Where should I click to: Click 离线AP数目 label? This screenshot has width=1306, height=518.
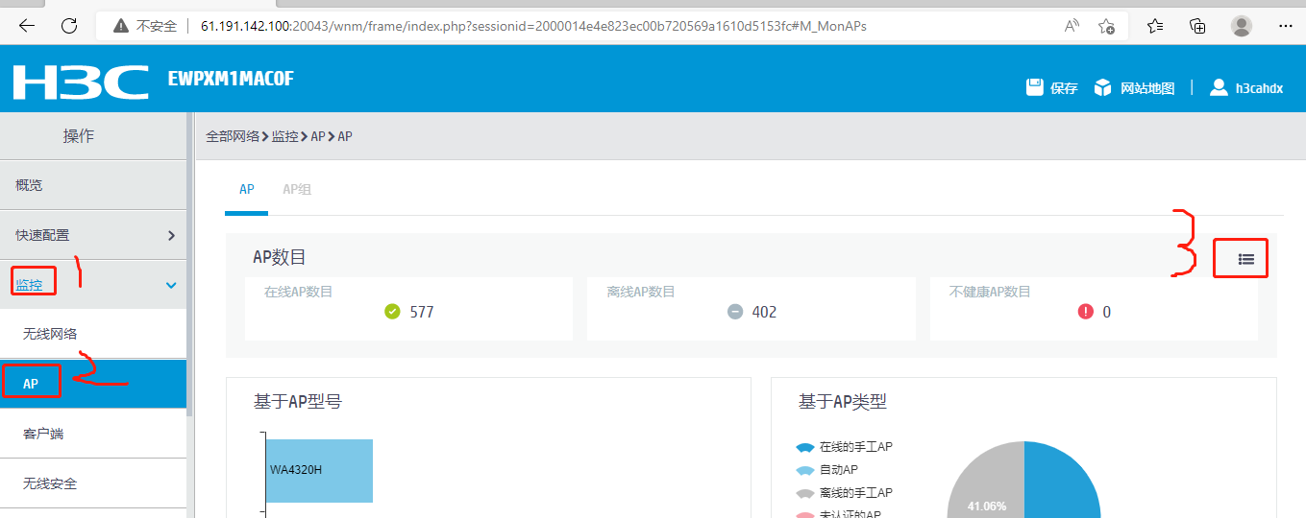pyautogui.click(x=641, y=292)
